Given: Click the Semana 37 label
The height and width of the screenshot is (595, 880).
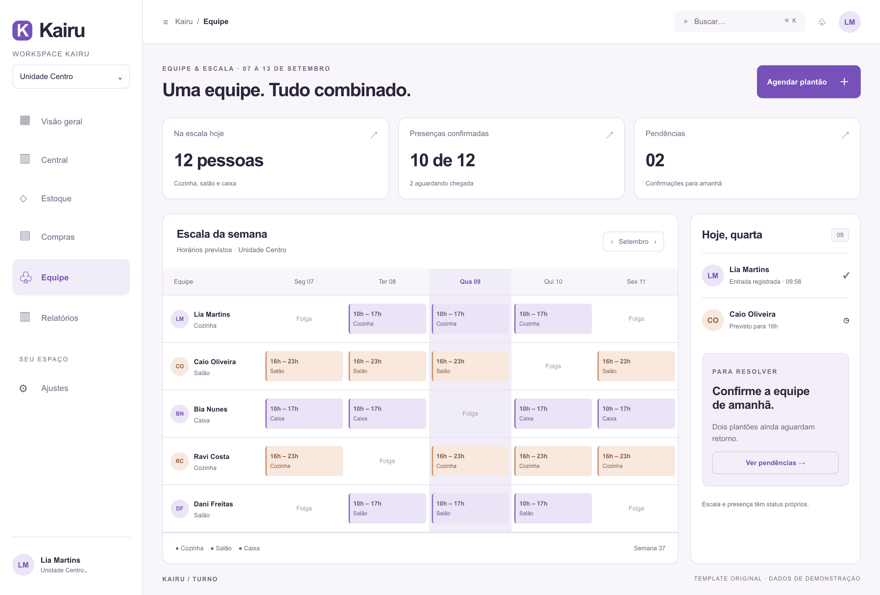Looking at the screenshot, I should pyautogui.click(x=649, y=548).
